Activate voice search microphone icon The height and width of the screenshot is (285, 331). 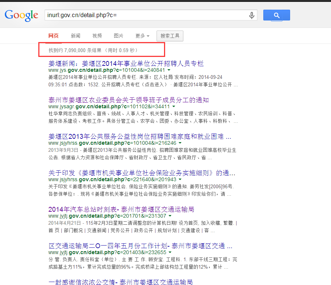(x=252, y=15)
